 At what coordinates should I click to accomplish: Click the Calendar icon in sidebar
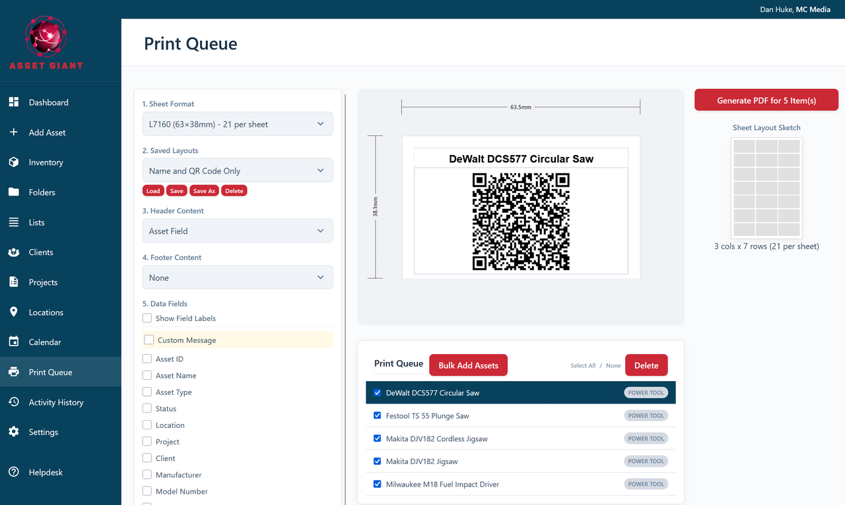point(13,342)
